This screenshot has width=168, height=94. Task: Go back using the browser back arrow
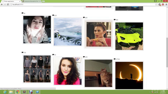(2, 4)
